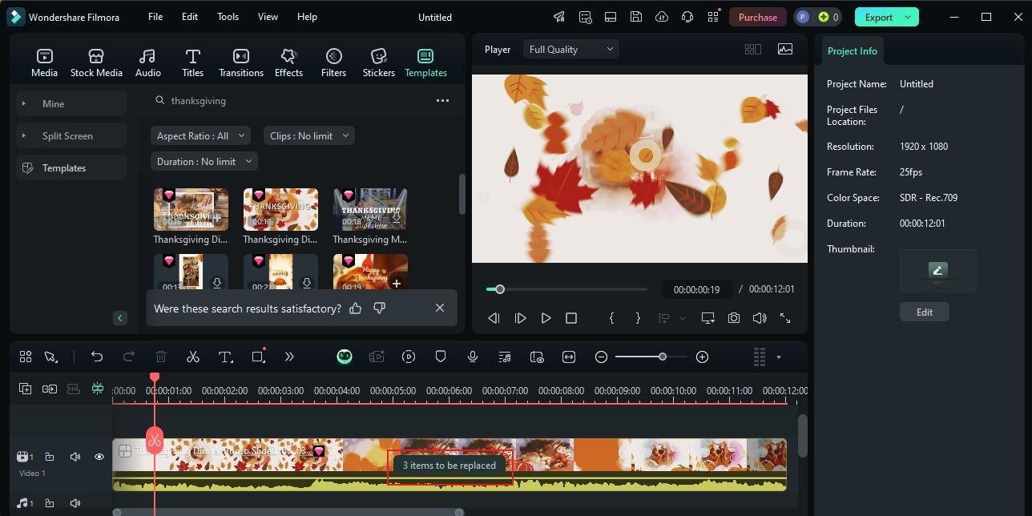Give thumbs up to search results
The image size is (1032, 516).
[356, 308]
